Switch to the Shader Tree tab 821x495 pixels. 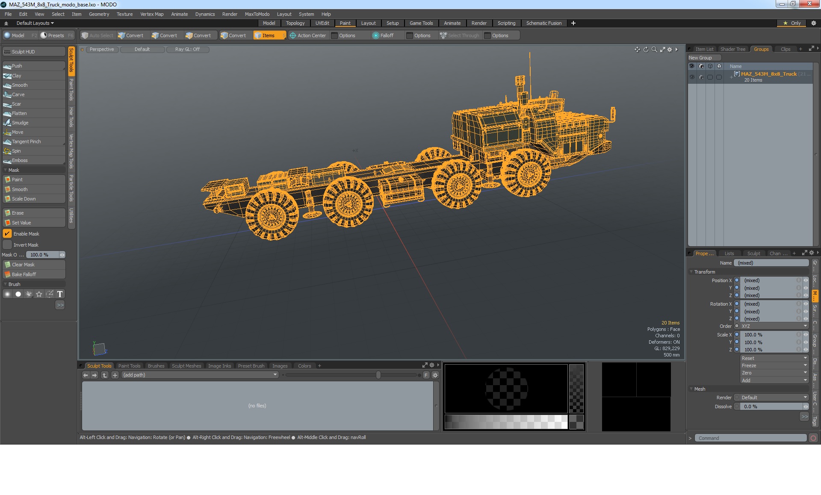[732, 49]
